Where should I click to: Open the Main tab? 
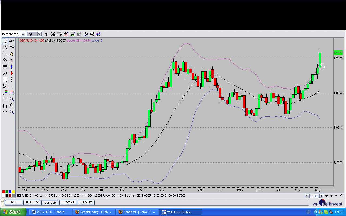tap(14, 202)
